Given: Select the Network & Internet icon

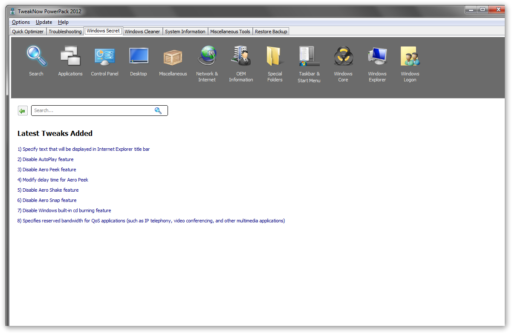Looking at the screenshot, I should coord(207,56).
